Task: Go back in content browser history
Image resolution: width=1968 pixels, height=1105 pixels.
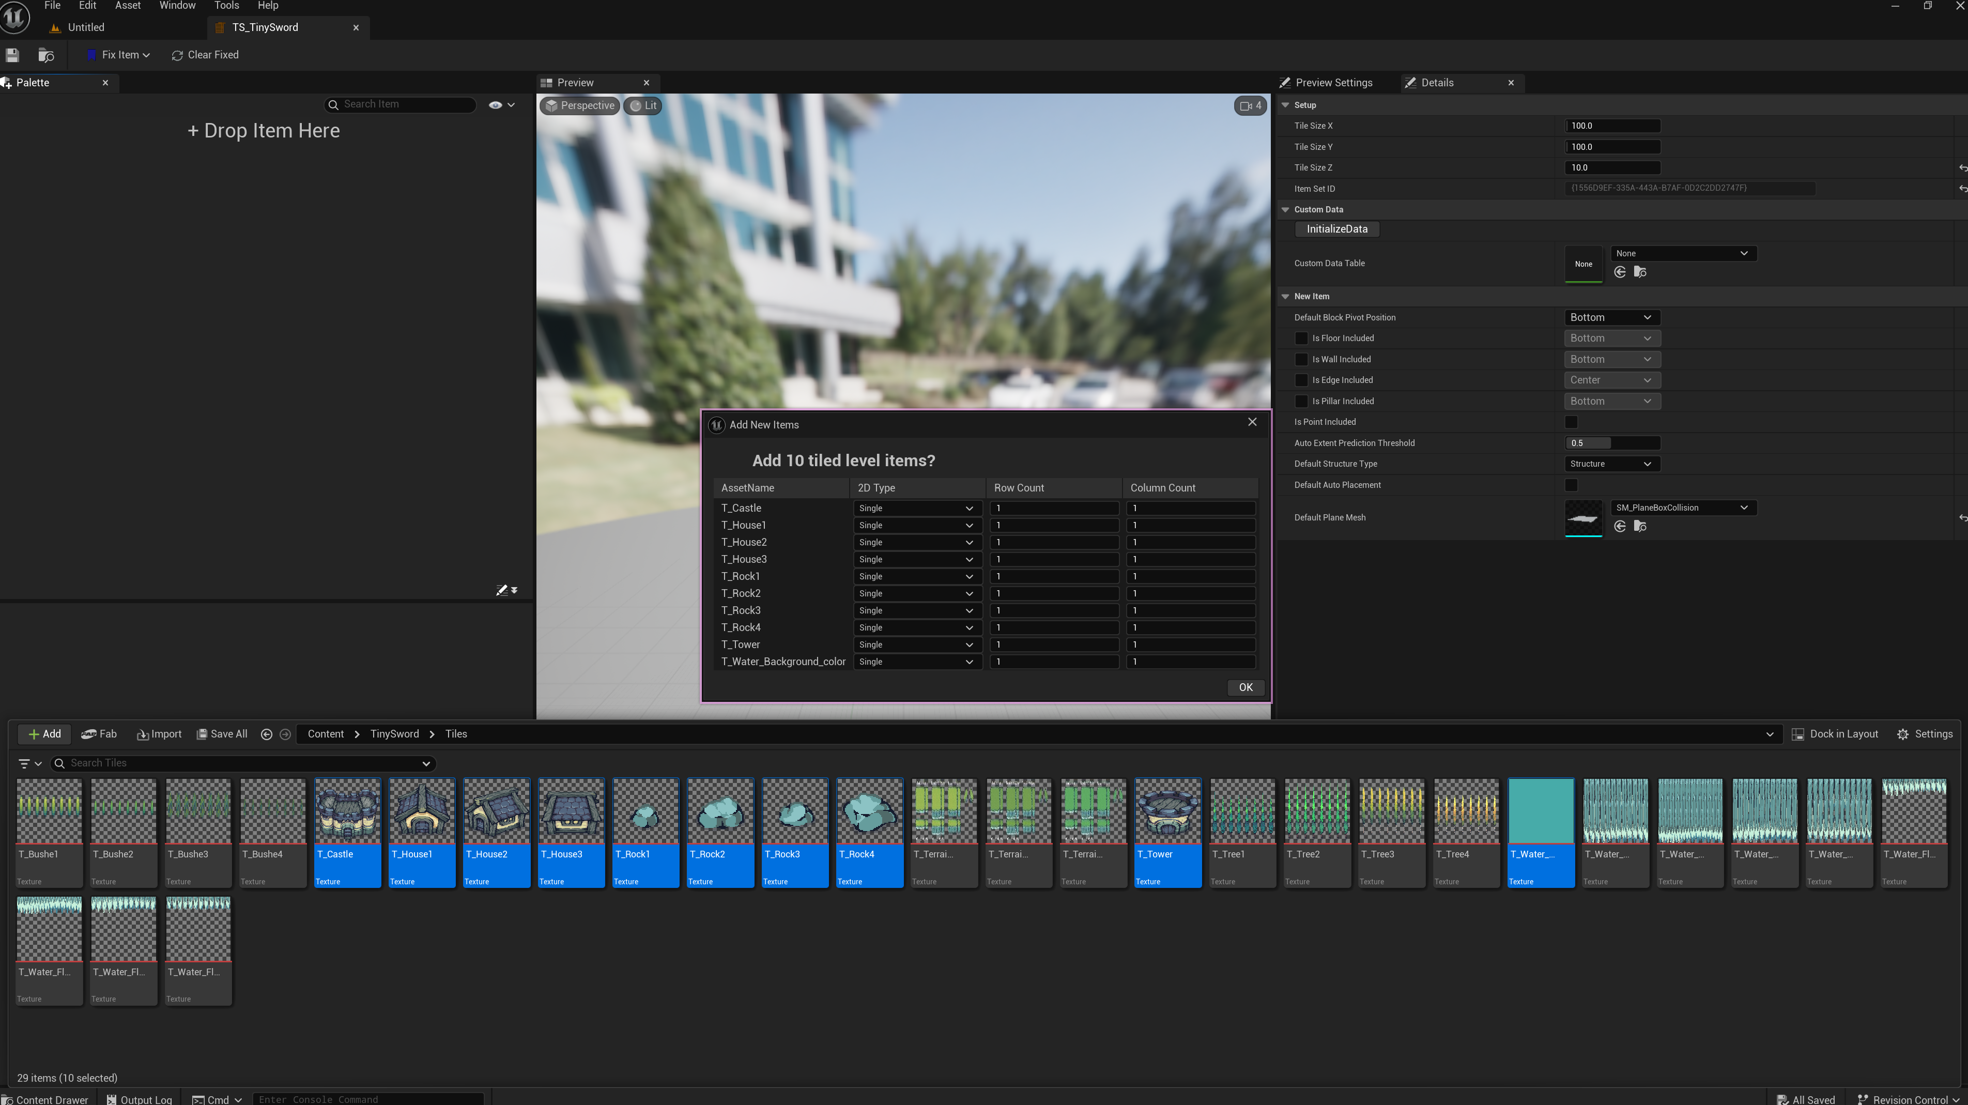Action: (x=266, y=734)
